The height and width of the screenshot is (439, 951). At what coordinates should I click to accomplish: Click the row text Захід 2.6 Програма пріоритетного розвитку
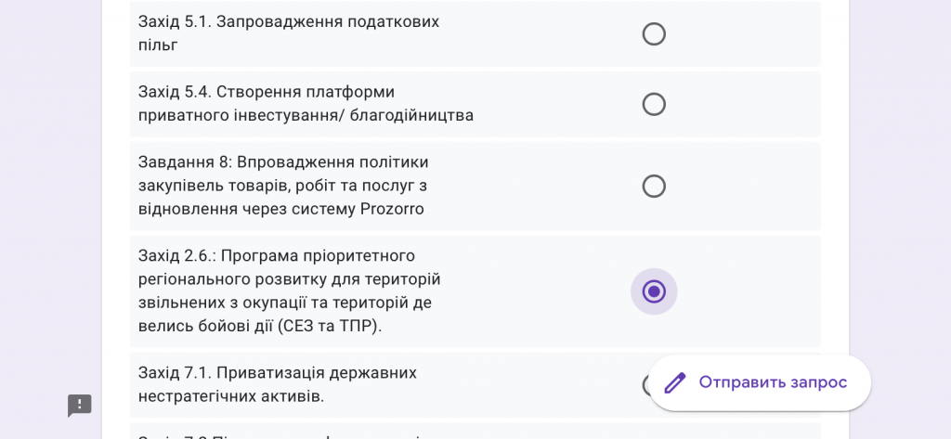coord(290,291)
